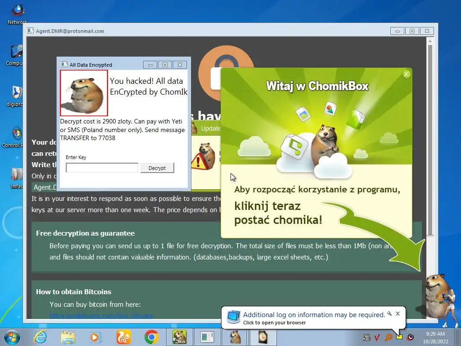Open Network desktop icon
Image resolution: width=461 pixels, height=346 pixels.
(x=17, y=14)
